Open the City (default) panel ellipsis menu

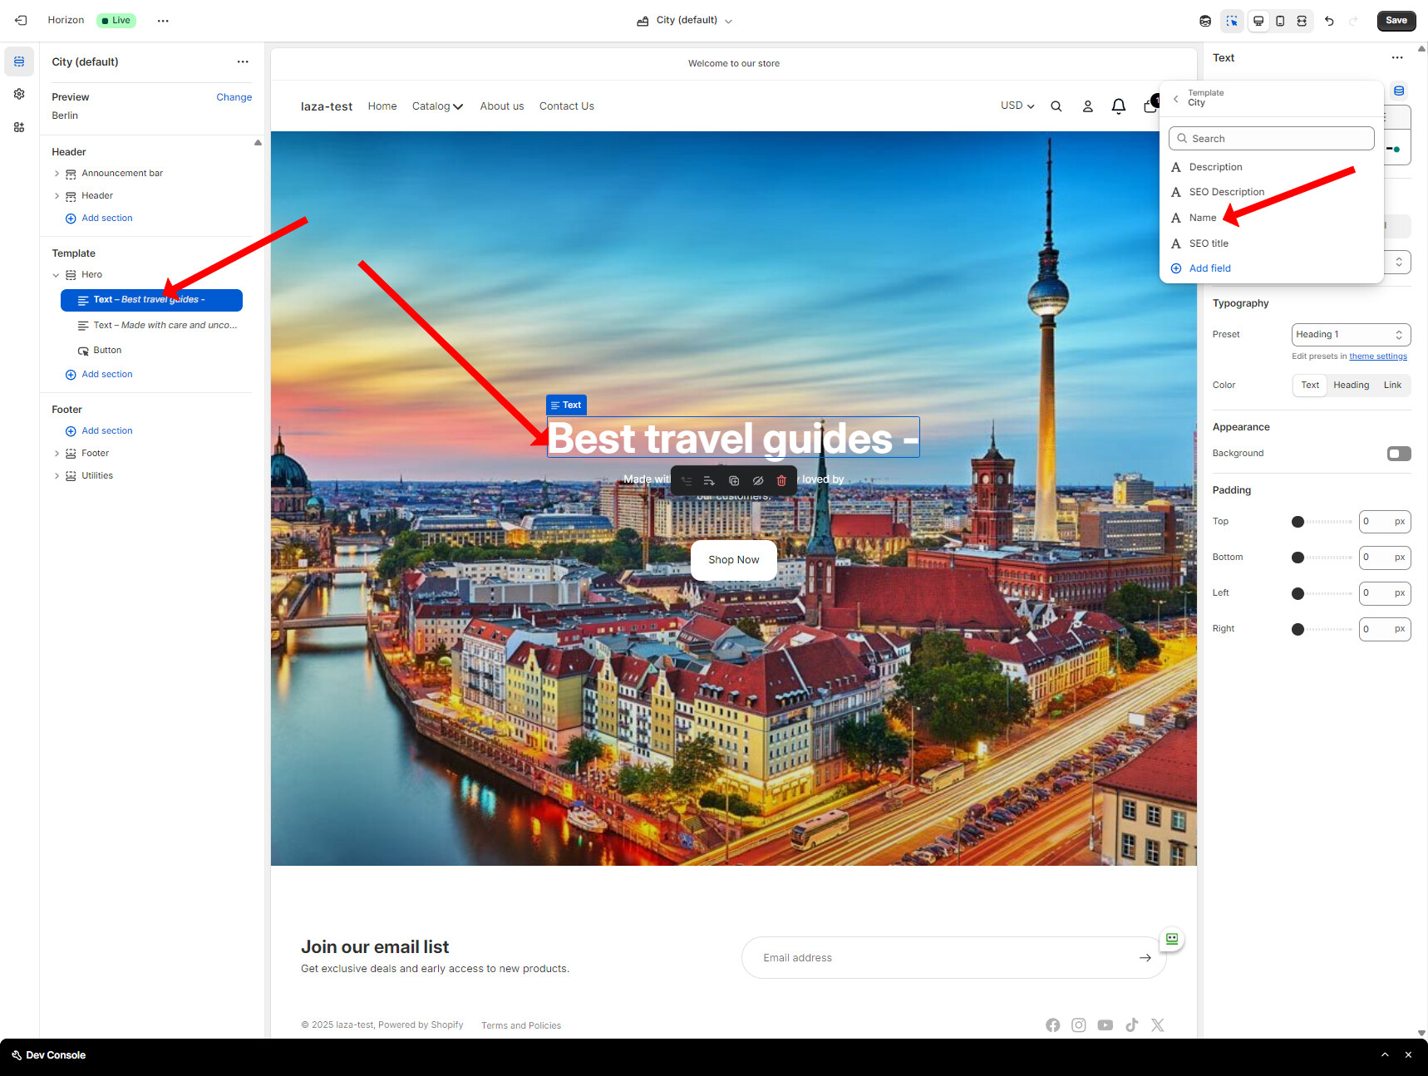[243, 61]
